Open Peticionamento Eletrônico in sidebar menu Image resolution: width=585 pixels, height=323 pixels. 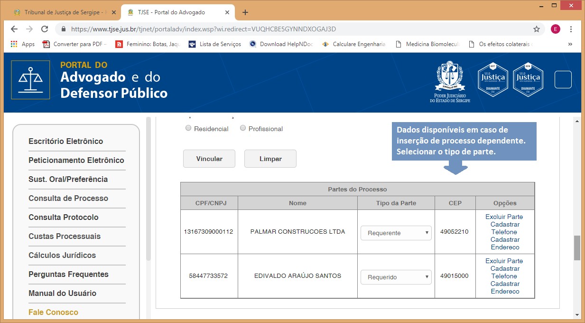(x=76, y=160)
